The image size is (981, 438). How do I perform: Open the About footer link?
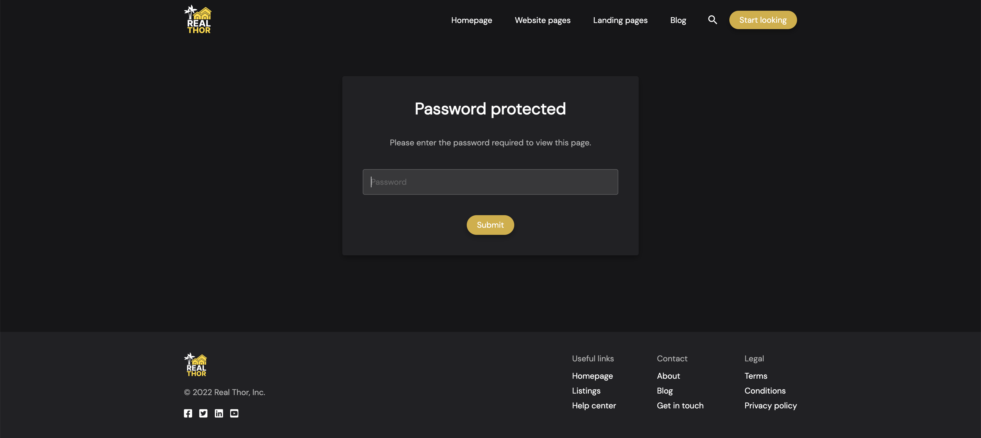tap(668, 376)
